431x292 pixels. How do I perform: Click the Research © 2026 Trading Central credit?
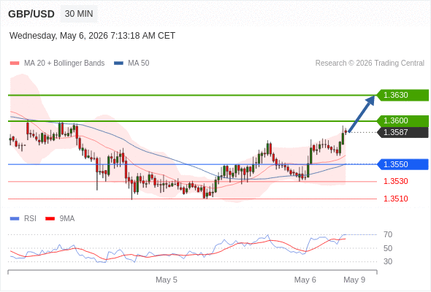click(370, 64)
